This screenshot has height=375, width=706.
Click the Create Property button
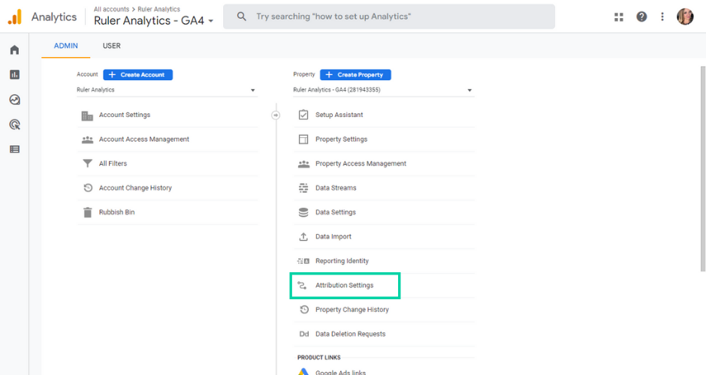(355, 75)
